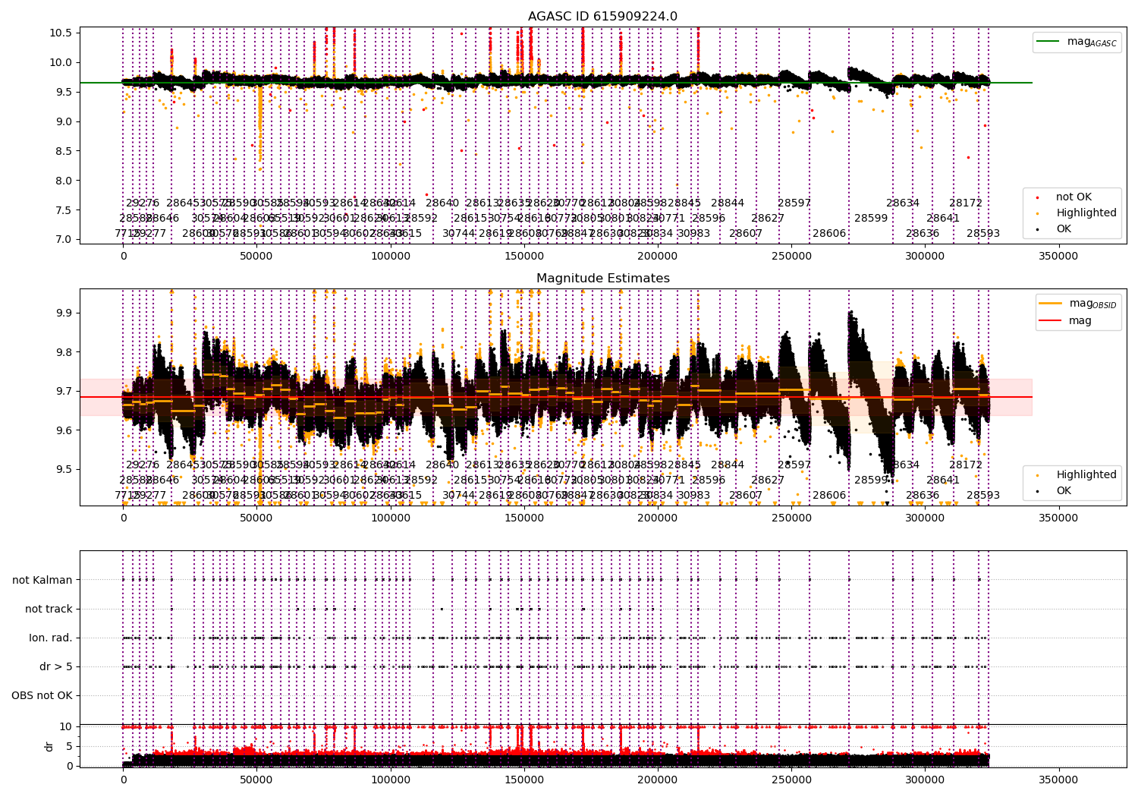1138x797 pixels.
Task: Click obsid label '28627' in Magnitude Estimates plot
Action: (x=768, y=480)
